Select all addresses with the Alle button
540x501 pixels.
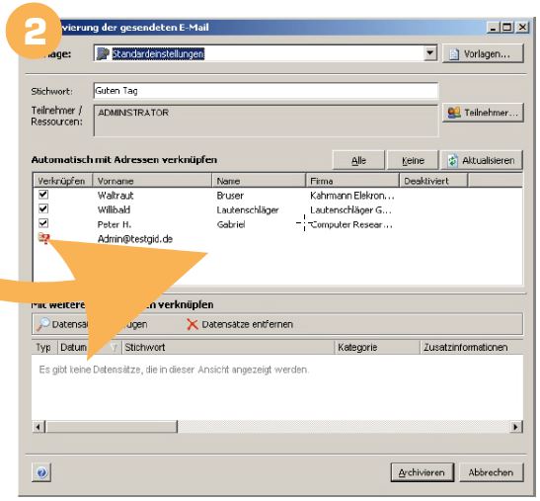(x=358, y=160)
